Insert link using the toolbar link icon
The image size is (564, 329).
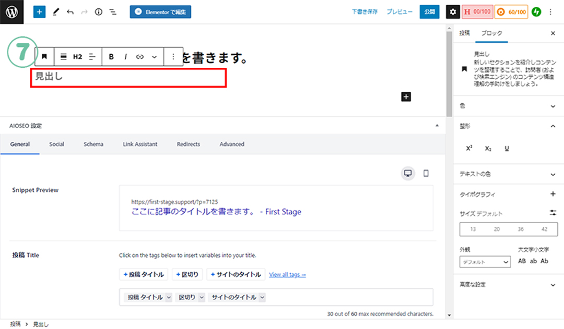(x=139, y=56)
